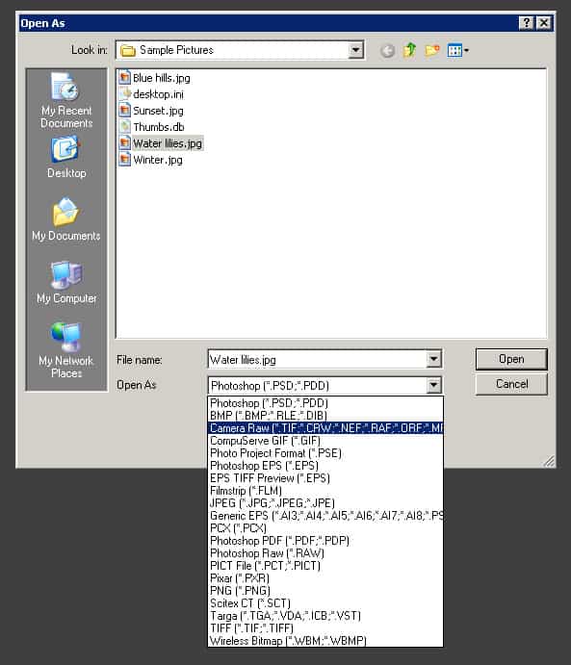Choose Wireless Bitmap format

(325, 640)
